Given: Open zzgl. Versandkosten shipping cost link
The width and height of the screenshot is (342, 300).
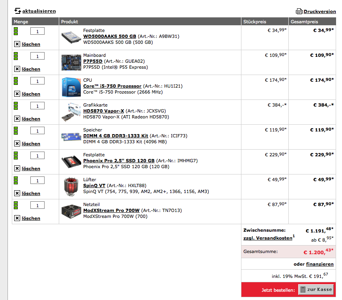Looking at the screenshot, I should click(268, 238).
